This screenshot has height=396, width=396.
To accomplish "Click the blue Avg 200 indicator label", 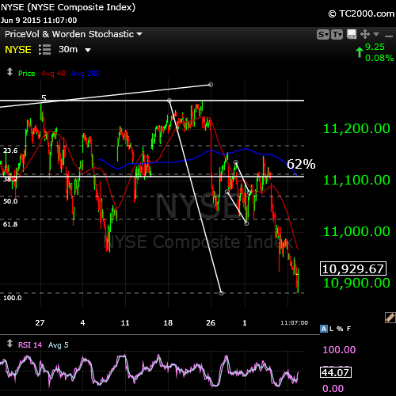I will coord(86,74).
